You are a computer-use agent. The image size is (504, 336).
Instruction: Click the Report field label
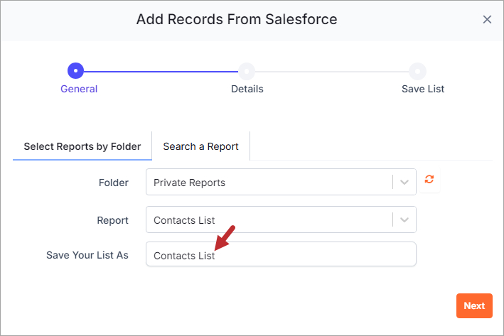[112, 220]
